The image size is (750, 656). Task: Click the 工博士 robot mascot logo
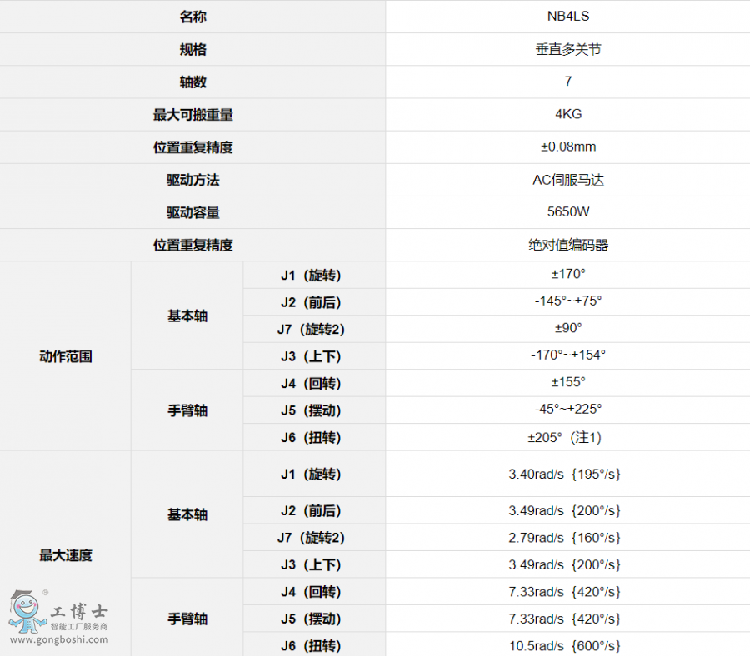tap(27, 612)
